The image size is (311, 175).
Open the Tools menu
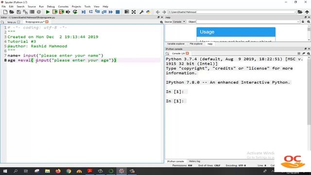point(87,6)
